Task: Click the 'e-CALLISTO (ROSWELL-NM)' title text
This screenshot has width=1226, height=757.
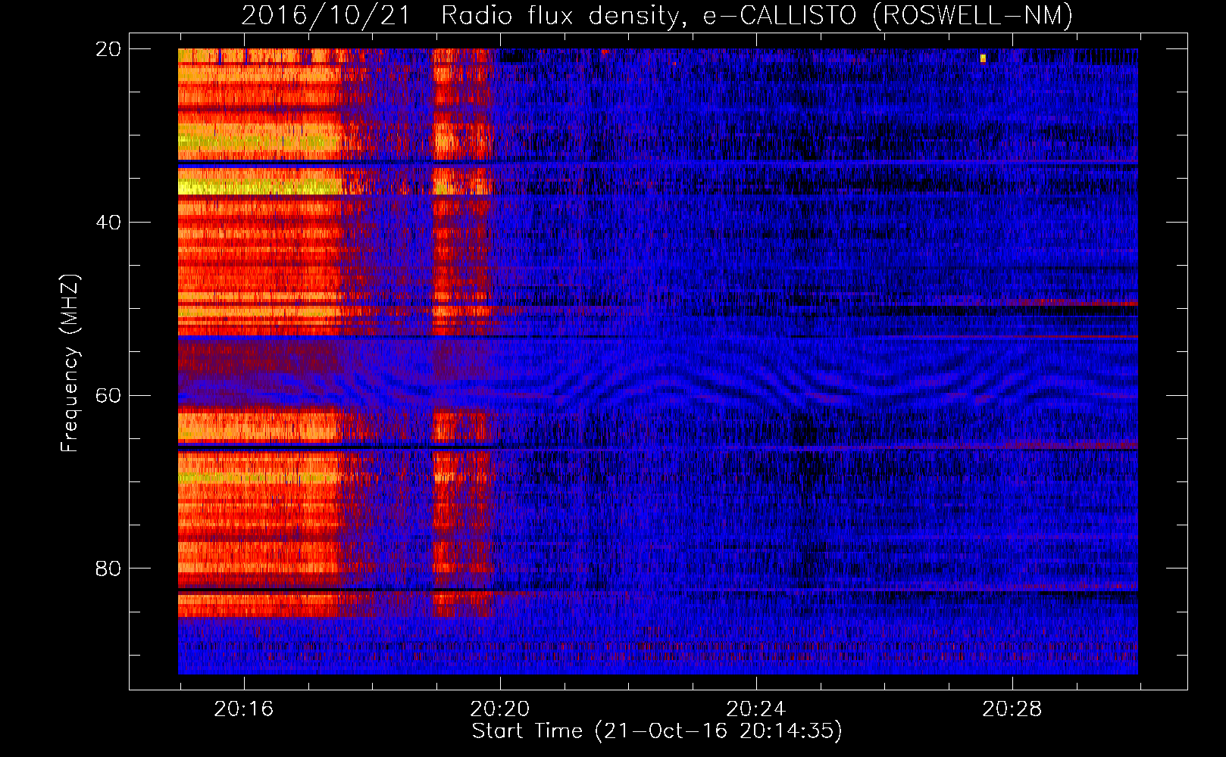Action: 887,16
